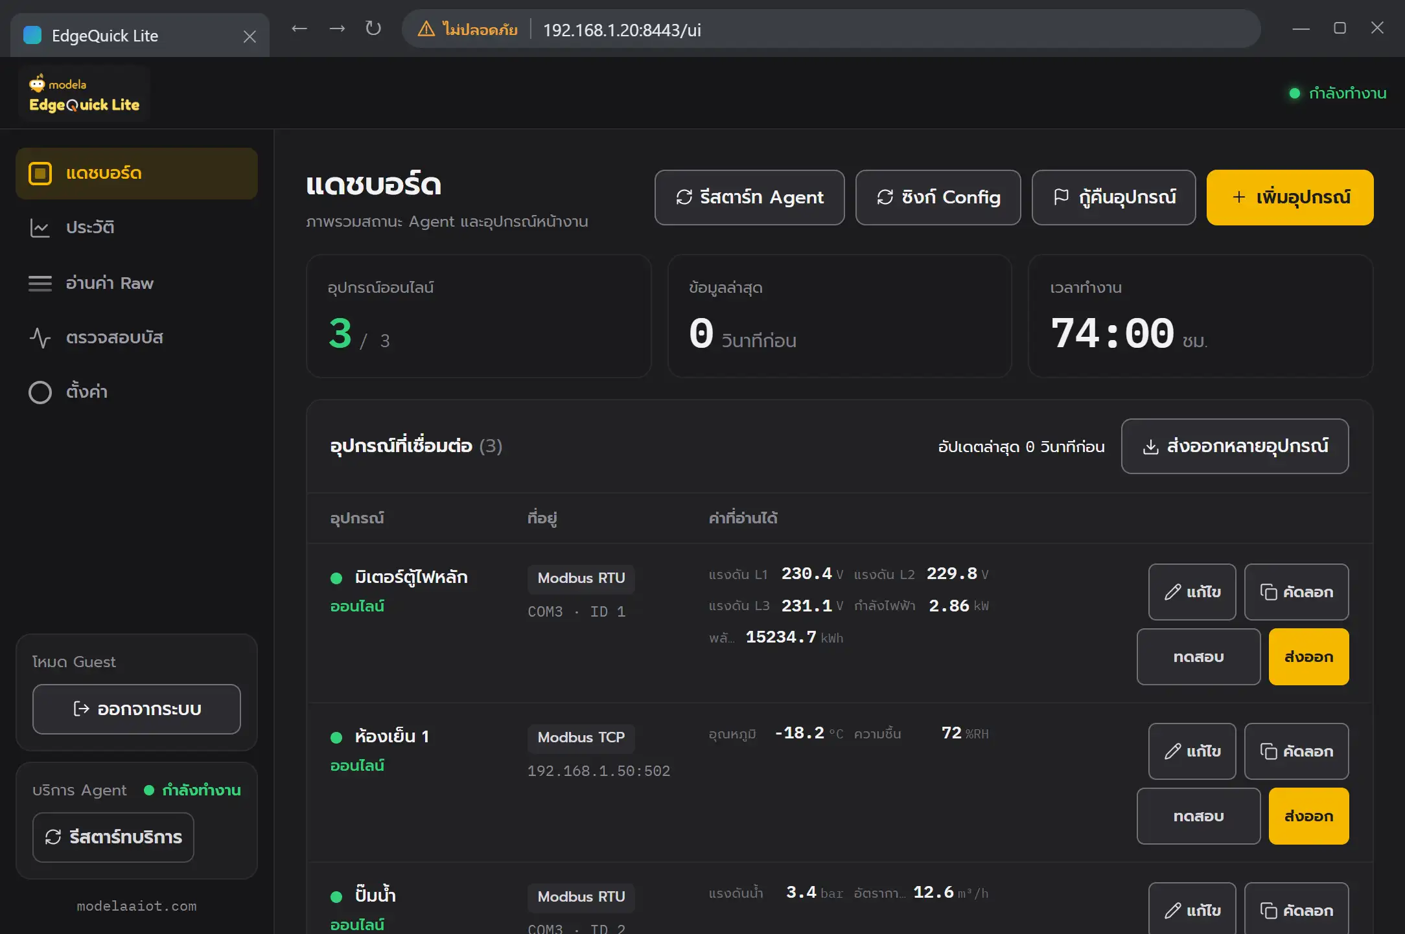Click the ค่าที่อ่านได้ column header
Screen dimensions: 1405x934
[x=743, y=518]
